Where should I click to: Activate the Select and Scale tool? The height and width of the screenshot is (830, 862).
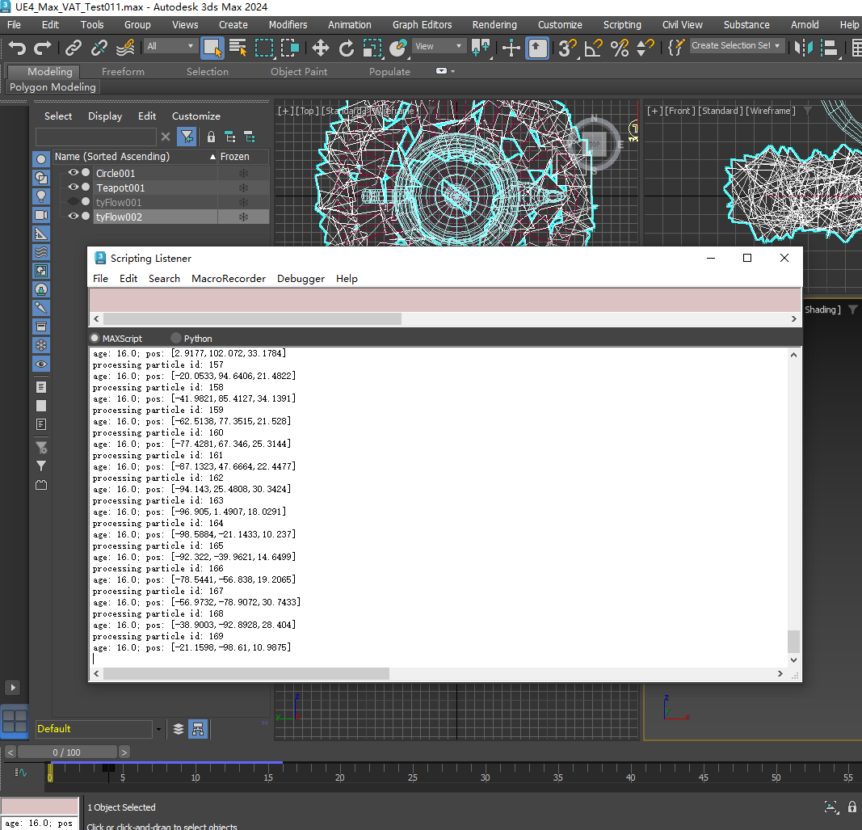[x=372, y=48]
